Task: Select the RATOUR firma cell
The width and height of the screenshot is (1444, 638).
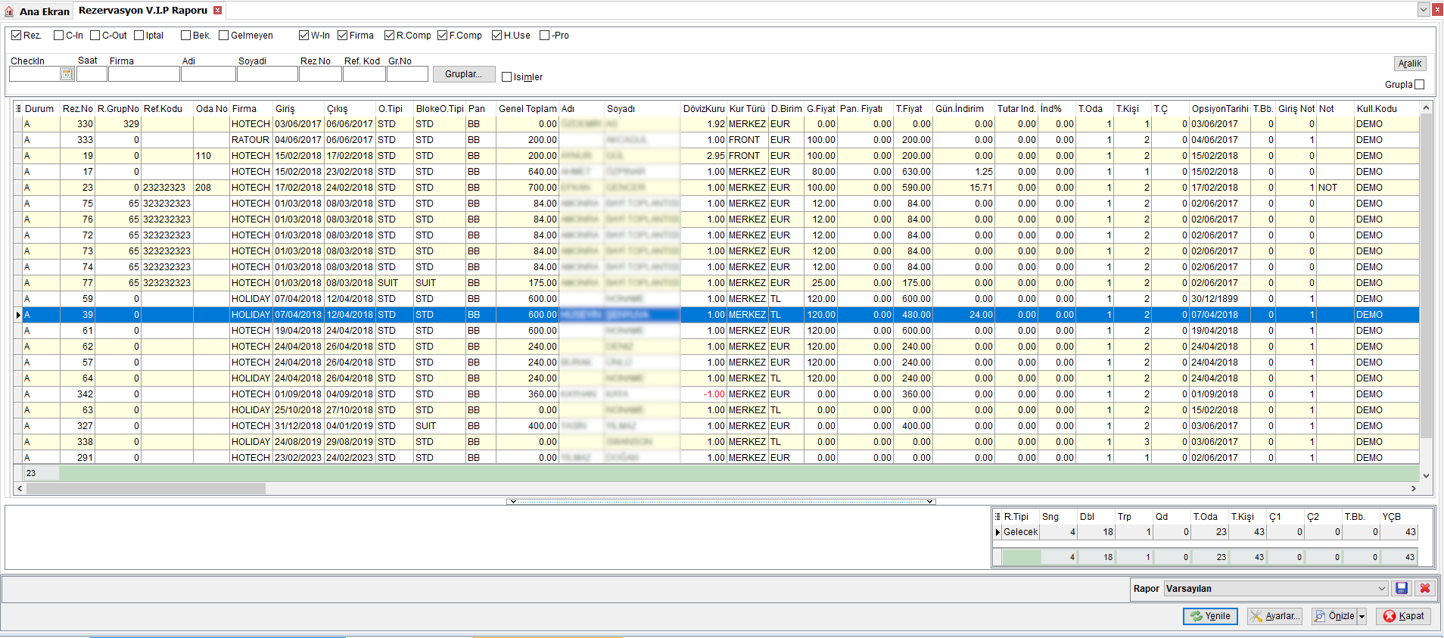Action: (251, 140)
